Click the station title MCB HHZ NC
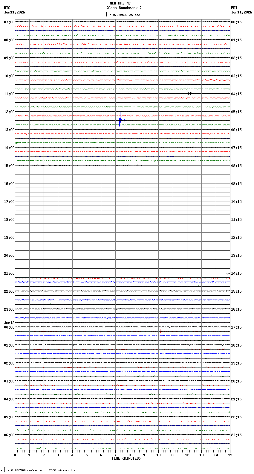Viewport: 254px width, 474px height. point(120,3)
